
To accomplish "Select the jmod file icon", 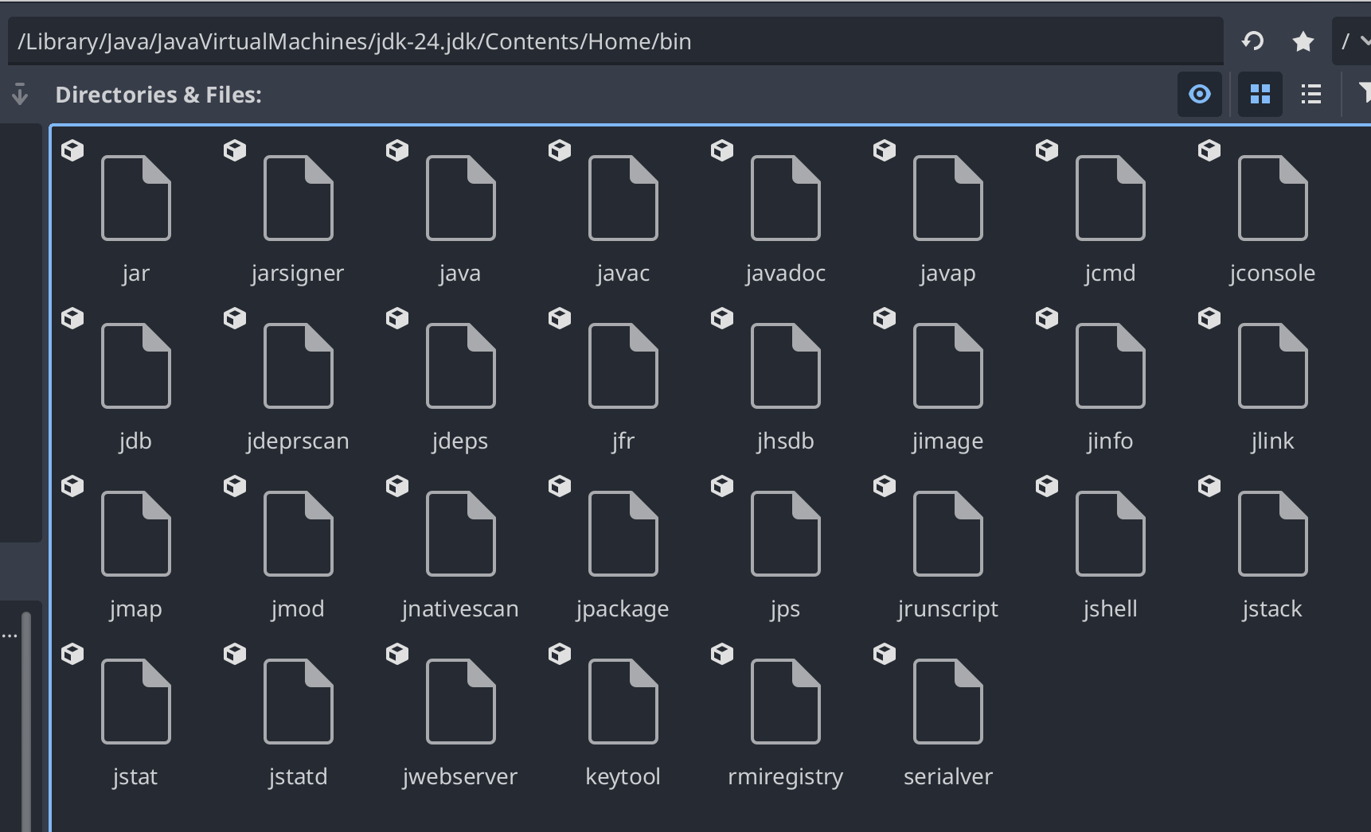I will [x=299, y=534].
